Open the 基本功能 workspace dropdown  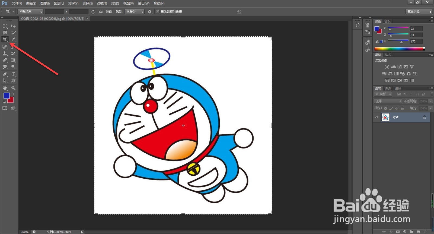[x=419, y=11]
